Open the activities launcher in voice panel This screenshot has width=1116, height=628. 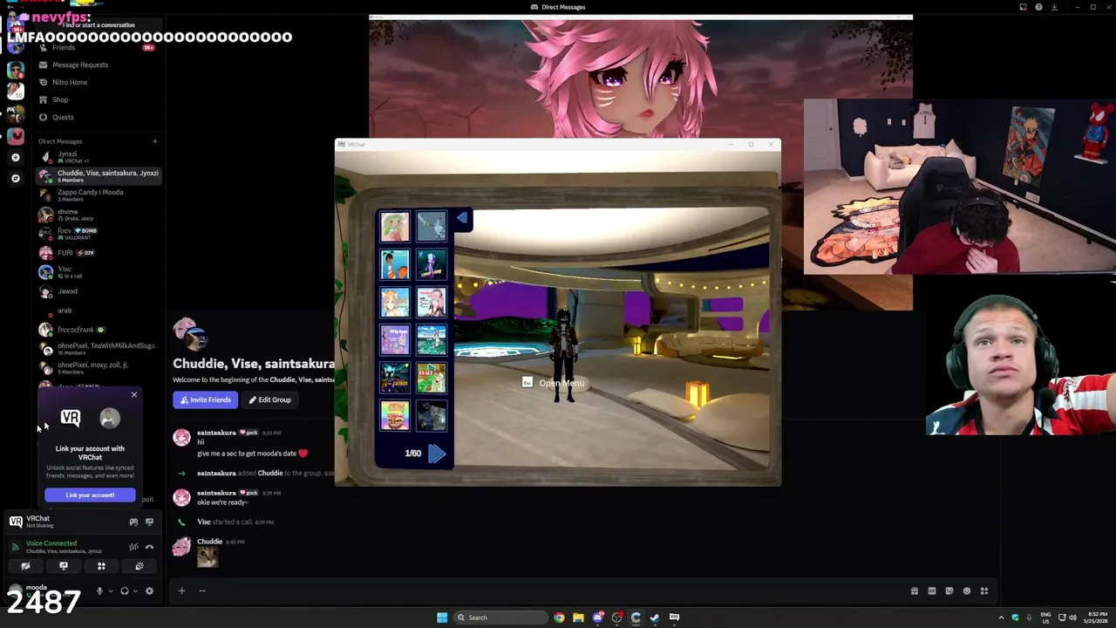pos(101,566)
